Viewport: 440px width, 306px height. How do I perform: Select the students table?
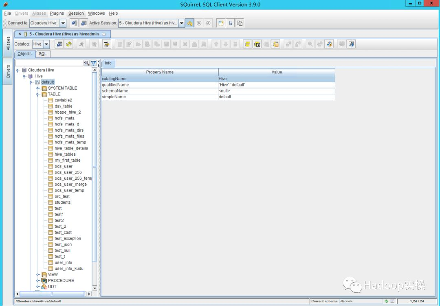63,203
